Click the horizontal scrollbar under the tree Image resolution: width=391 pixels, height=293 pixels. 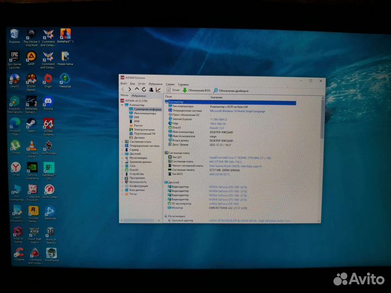(141, 220)
